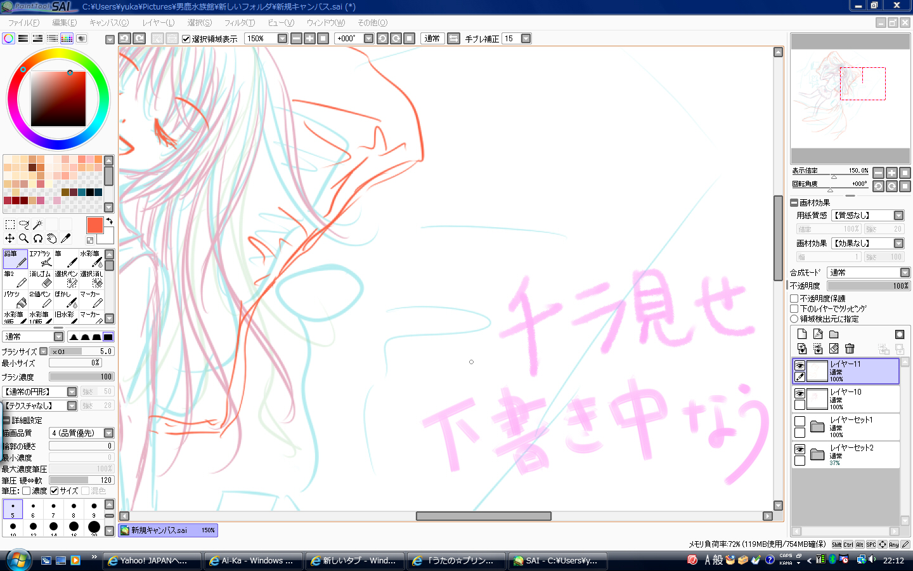Pick the バケツ bucket fill tool
913x571 pixels.
point(15,299)
